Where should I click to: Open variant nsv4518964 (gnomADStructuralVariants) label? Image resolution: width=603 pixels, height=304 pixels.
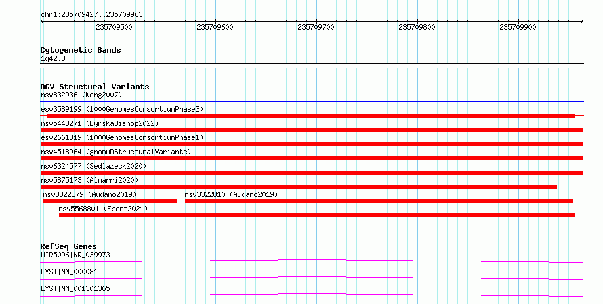click(116, 152)
